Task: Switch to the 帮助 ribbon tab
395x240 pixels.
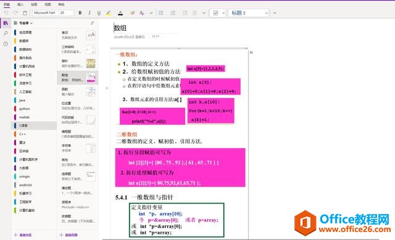Action: pos(61,4)
